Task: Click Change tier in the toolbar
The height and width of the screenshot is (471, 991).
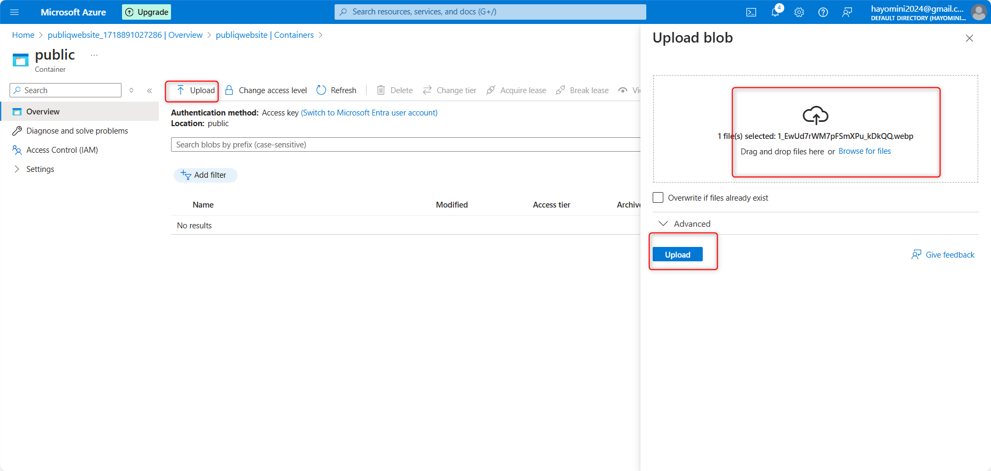Action: 450,90
